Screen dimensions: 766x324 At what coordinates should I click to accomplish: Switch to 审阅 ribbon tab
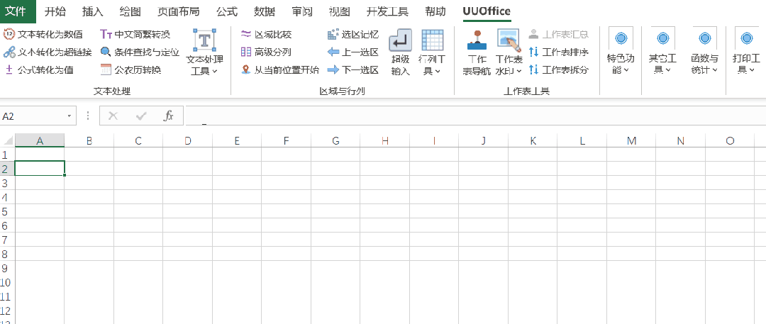pyautogui.click(x=301, y=12)
